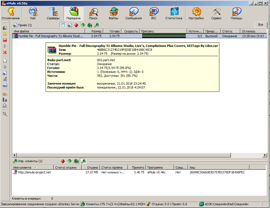Show uploading clients with top red arrow
The height and width of the screenshot is (208, 270).
(x=76, y=25)
